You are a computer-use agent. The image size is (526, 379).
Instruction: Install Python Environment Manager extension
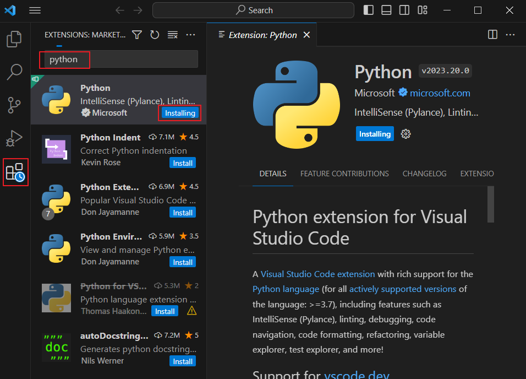pyautogui.click(x=183, y=262)
